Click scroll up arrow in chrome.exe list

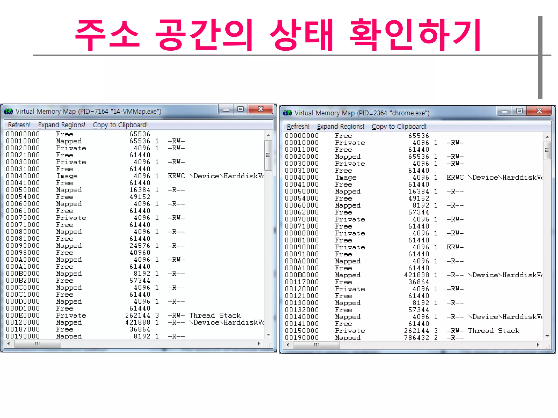pos(547,137)
